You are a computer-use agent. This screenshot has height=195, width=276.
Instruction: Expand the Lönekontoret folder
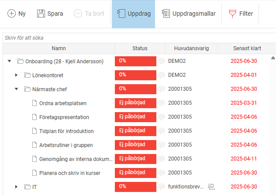(x=17, y=75)
